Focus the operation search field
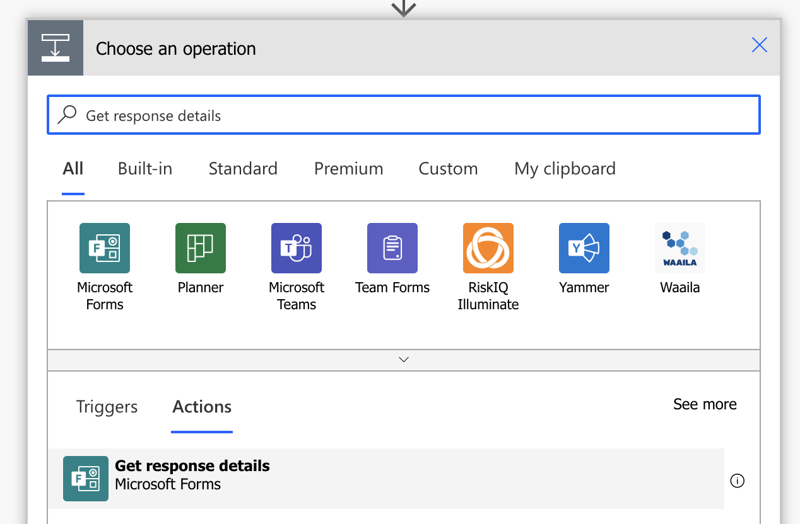Screen dimensions: 800x524 (x=404, y=115)
